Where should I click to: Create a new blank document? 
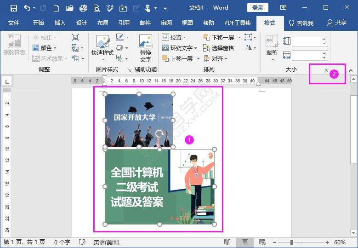[56, 8]
